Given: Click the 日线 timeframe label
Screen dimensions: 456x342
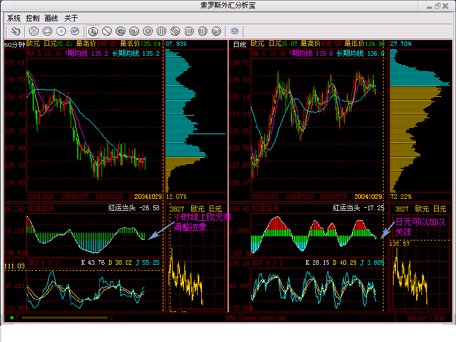Looking at the screenshot, I should pyautogui.click(x=239, y=44).
